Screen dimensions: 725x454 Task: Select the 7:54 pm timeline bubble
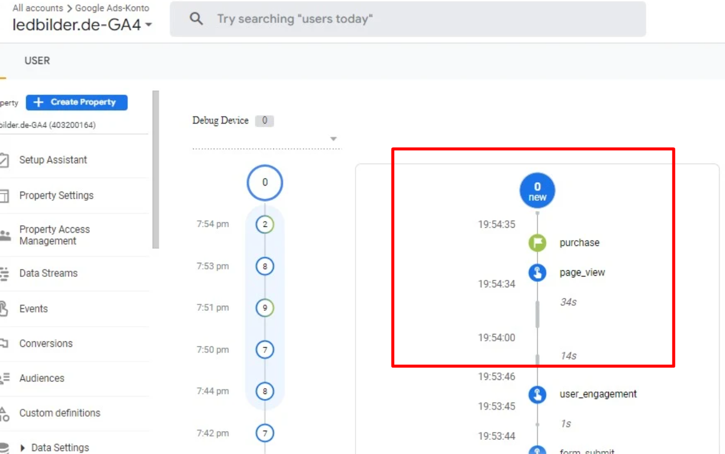(x=265, y=224)
